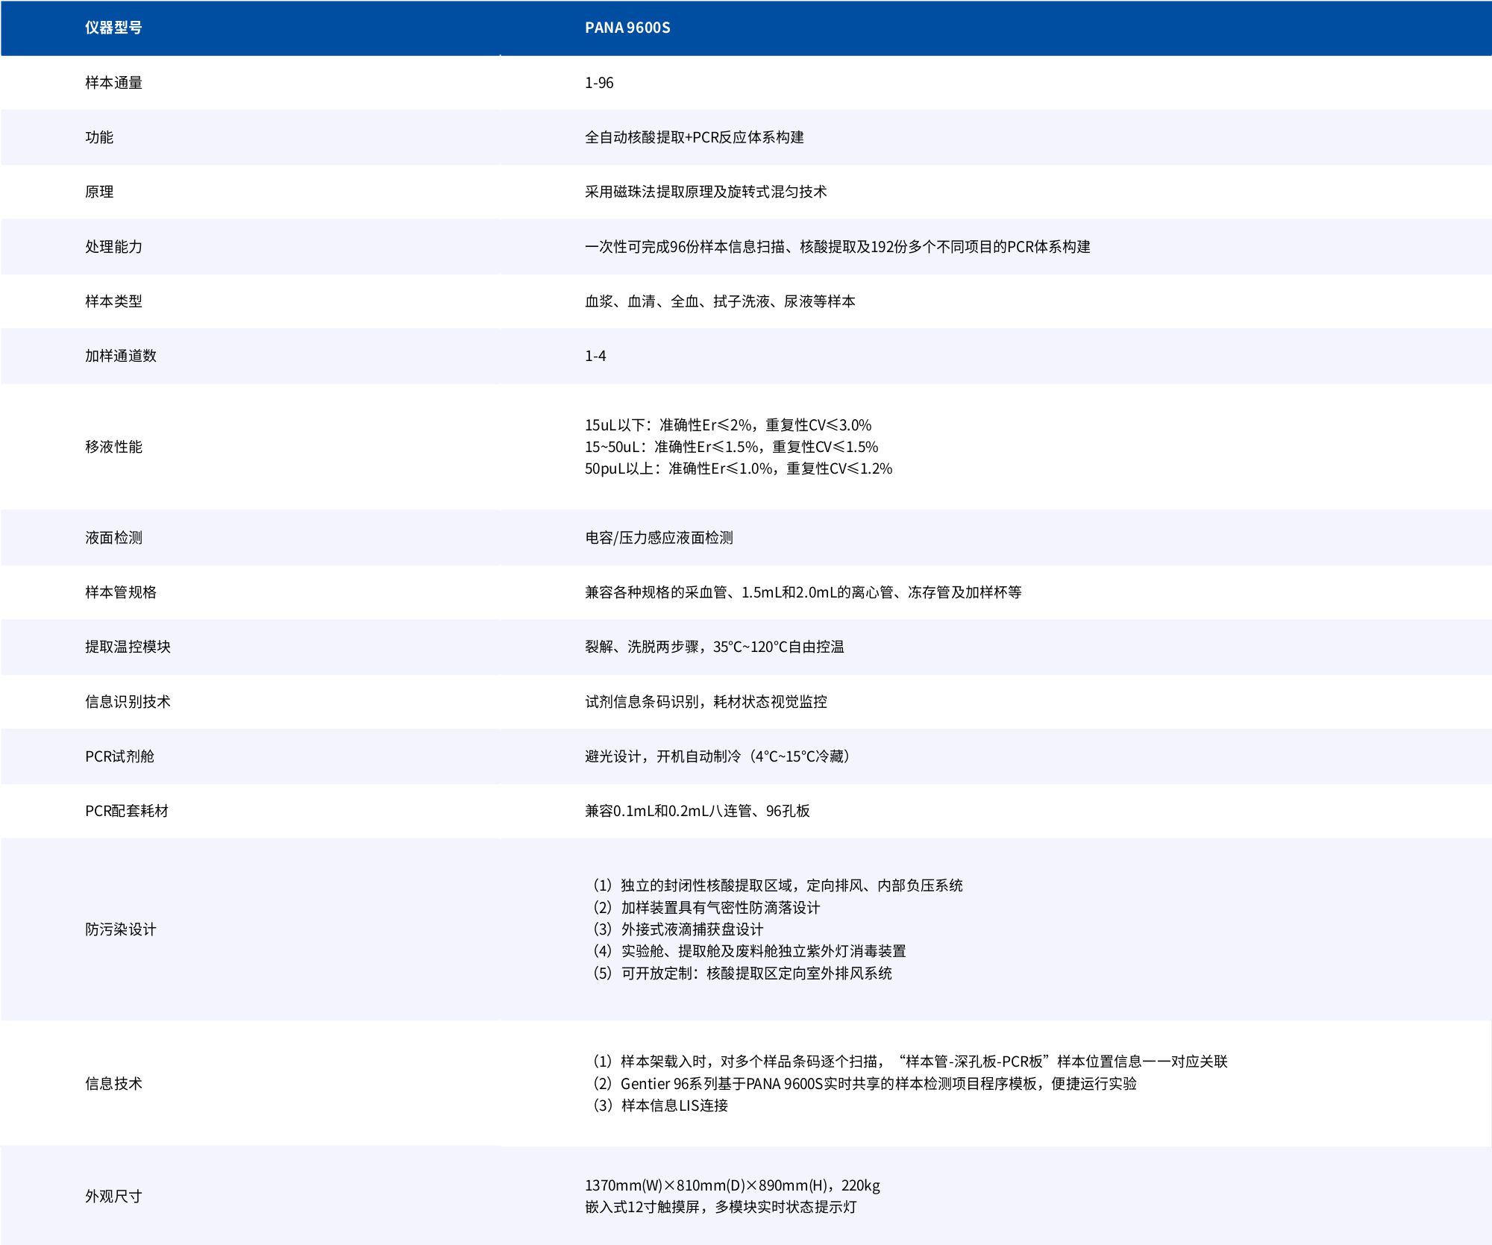The width and height of the screenshot is (1492, 1245).
Task: Click the header cell '仪器型号'
Action: click(113, 28)
